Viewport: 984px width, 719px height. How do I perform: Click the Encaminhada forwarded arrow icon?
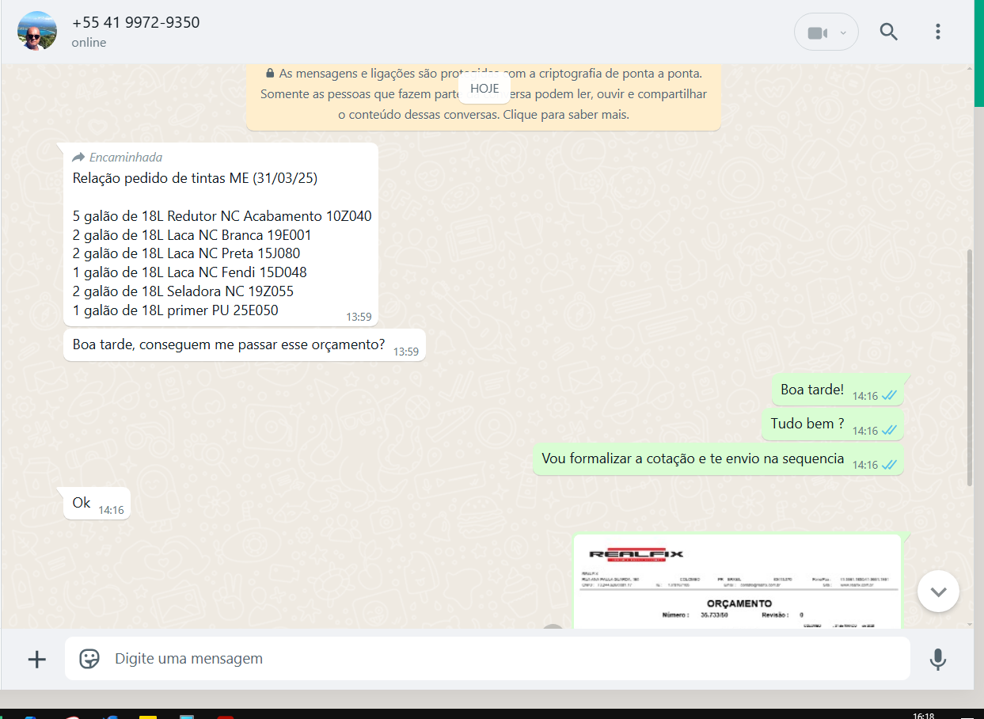[78, 158]
